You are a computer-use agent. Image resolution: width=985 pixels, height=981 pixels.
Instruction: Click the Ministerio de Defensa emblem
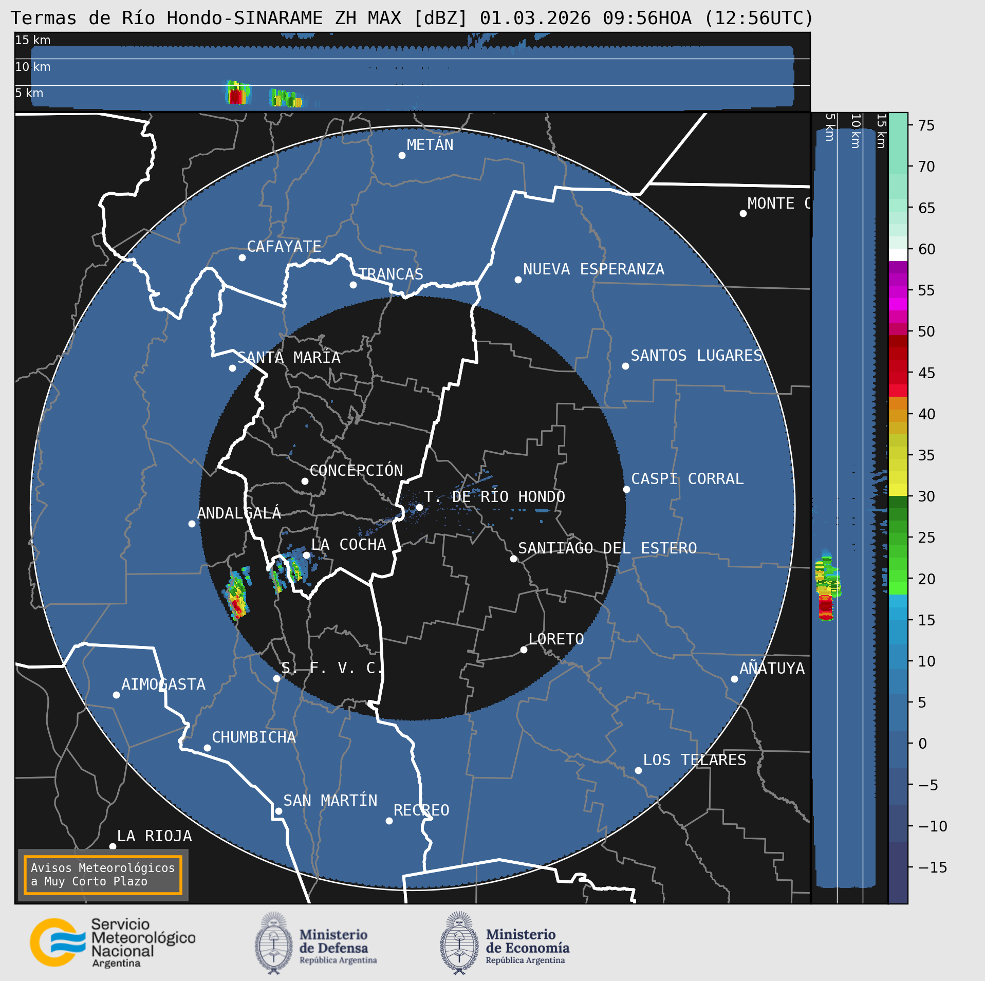point(274,943)
